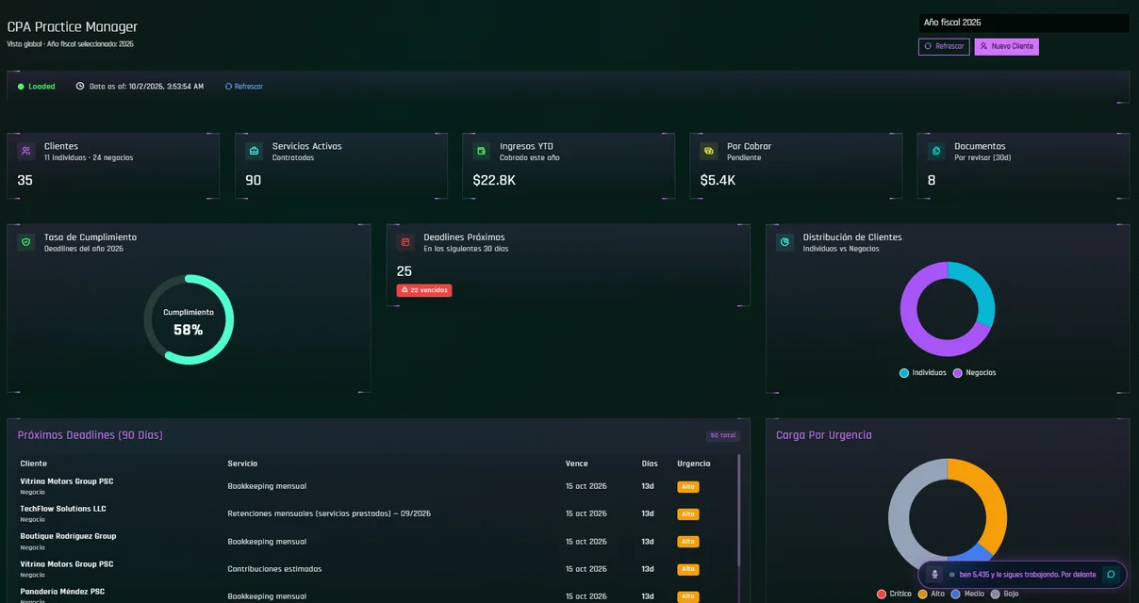Click the Retenciones mensuales service cell
Viewport: 1139px width, 603px height.
pos(329,513)
